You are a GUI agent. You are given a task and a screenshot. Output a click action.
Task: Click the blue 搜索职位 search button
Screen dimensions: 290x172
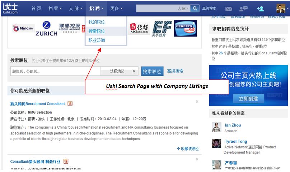click(152, 71)
